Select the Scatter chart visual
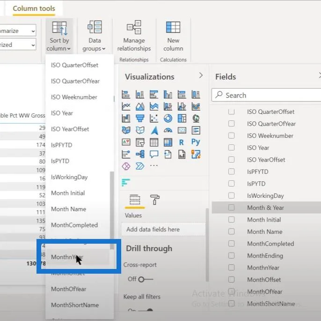The height and width of the screenshot is (321, 321). click(154, 118)
